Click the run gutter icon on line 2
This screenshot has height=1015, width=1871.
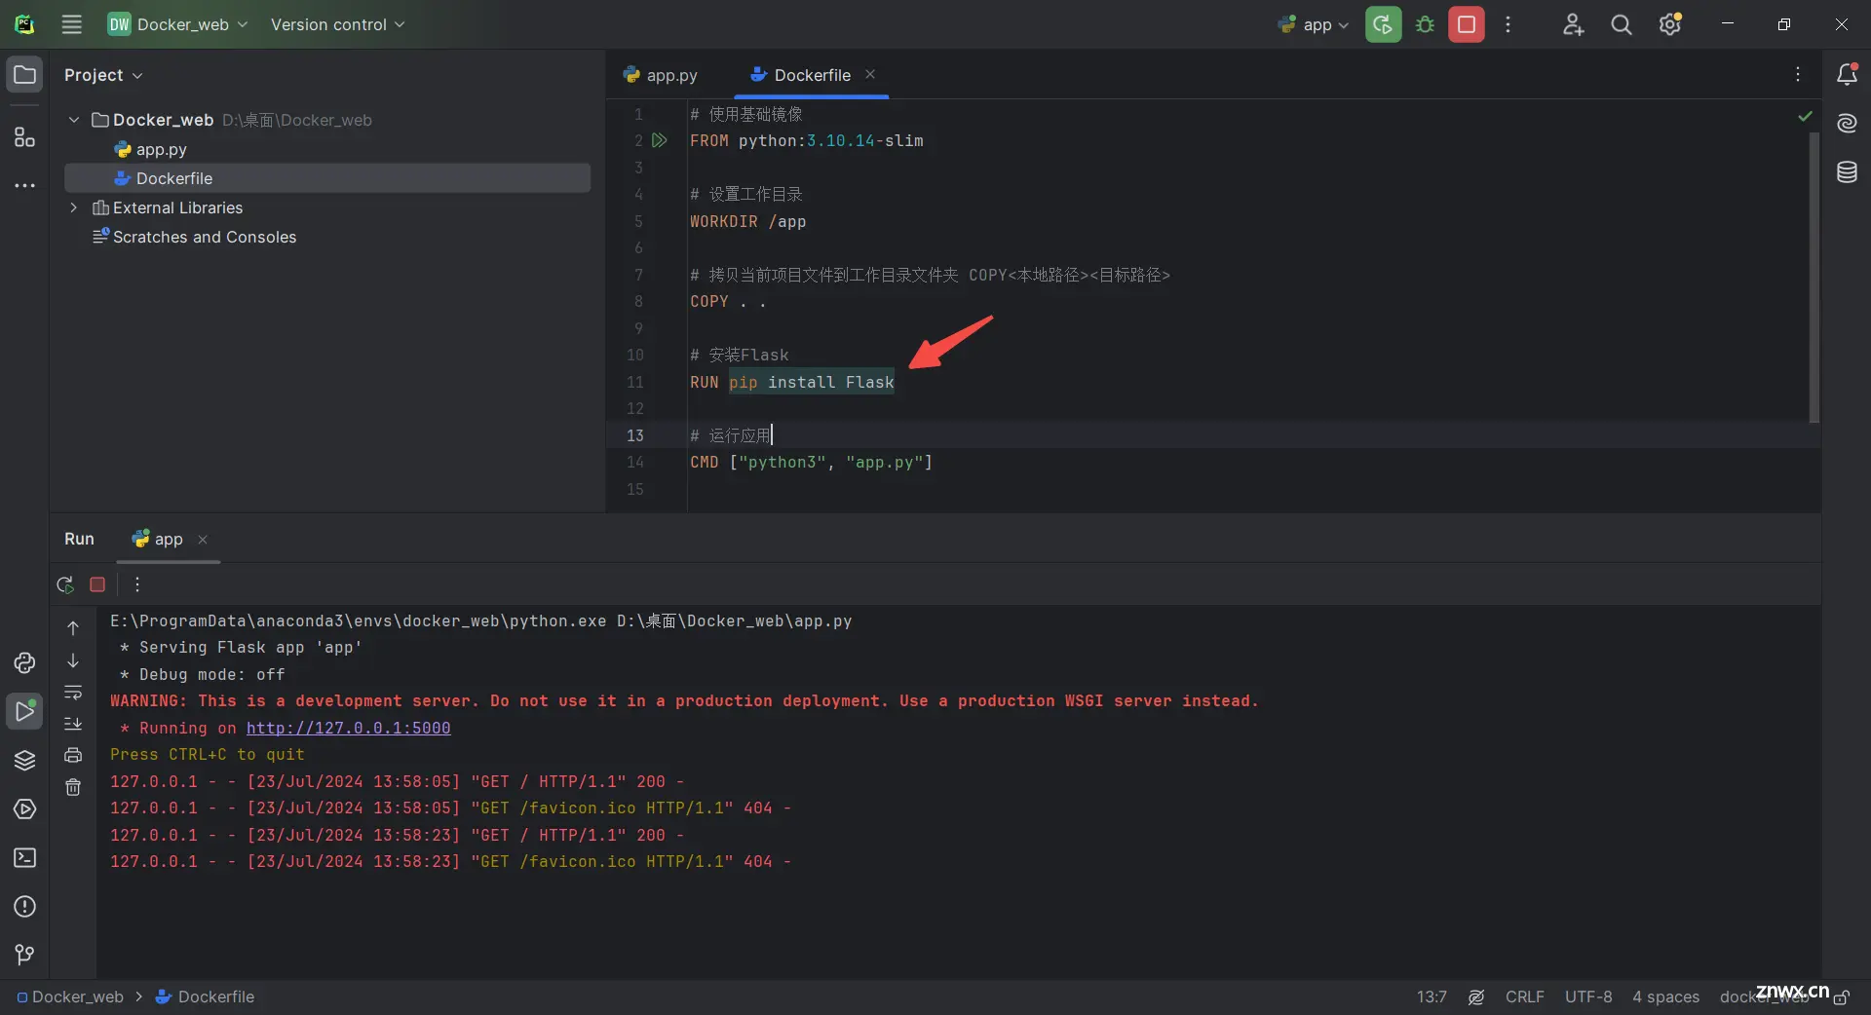(x=660, y=140)
